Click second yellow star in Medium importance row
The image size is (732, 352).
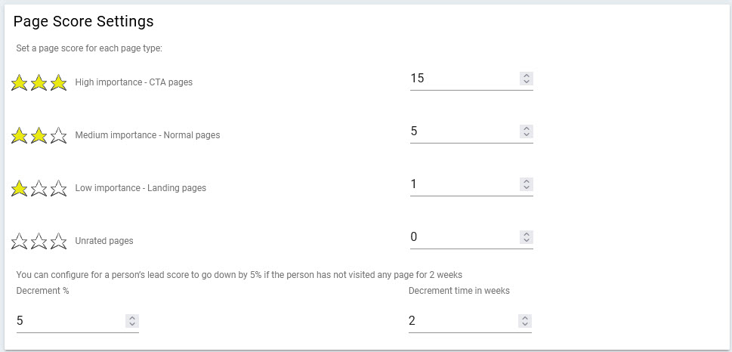pyautogui.click(x=39, y=135)
